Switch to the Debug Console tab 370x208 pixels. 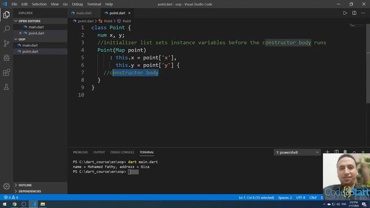[122, 153]
